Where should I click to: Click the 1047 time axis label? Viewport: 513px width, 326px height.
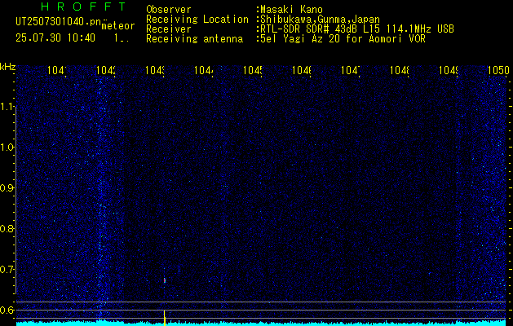tap(351, 70)
